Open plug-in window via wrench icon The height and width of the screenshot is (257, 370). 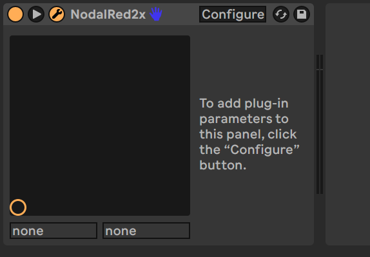(57, 14)
